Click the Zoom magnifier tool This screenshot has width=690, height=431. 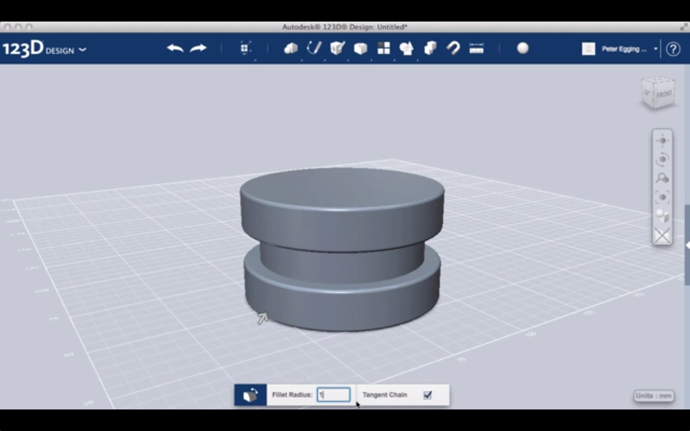pos(662,178)
